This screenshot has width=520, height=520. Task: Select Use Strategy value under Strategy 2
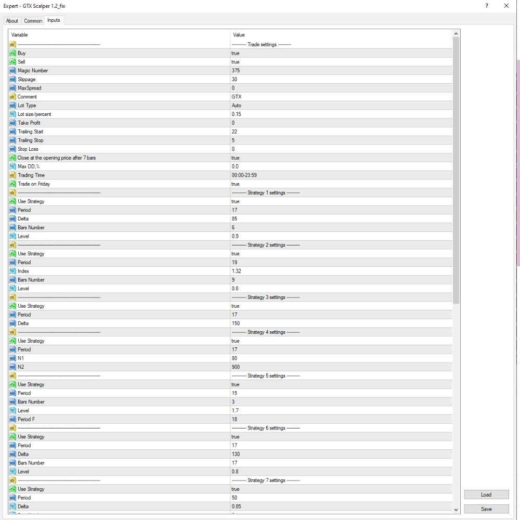pos(236,254)
